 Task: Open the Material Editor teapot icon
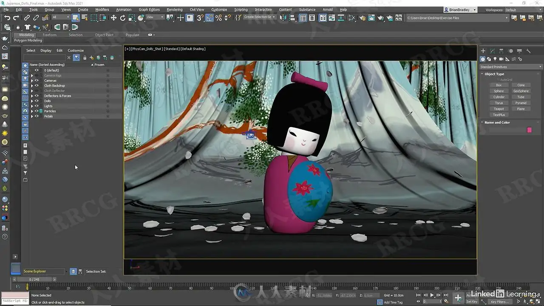pos(362,18)
